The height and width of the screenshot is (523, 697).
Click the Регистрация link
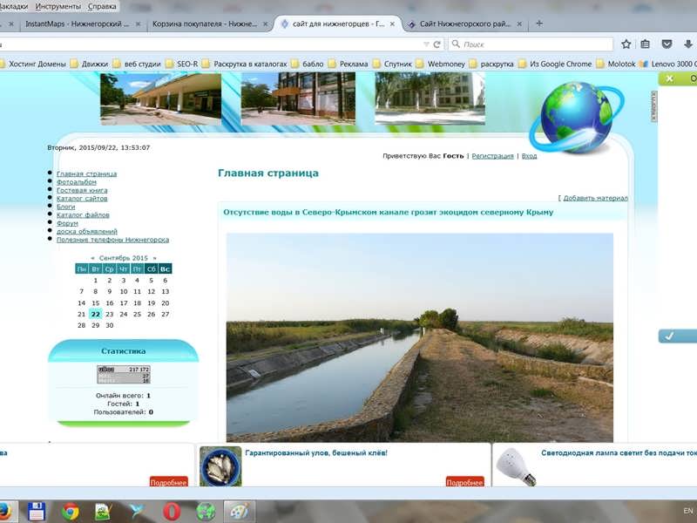(x=493, y=156)
